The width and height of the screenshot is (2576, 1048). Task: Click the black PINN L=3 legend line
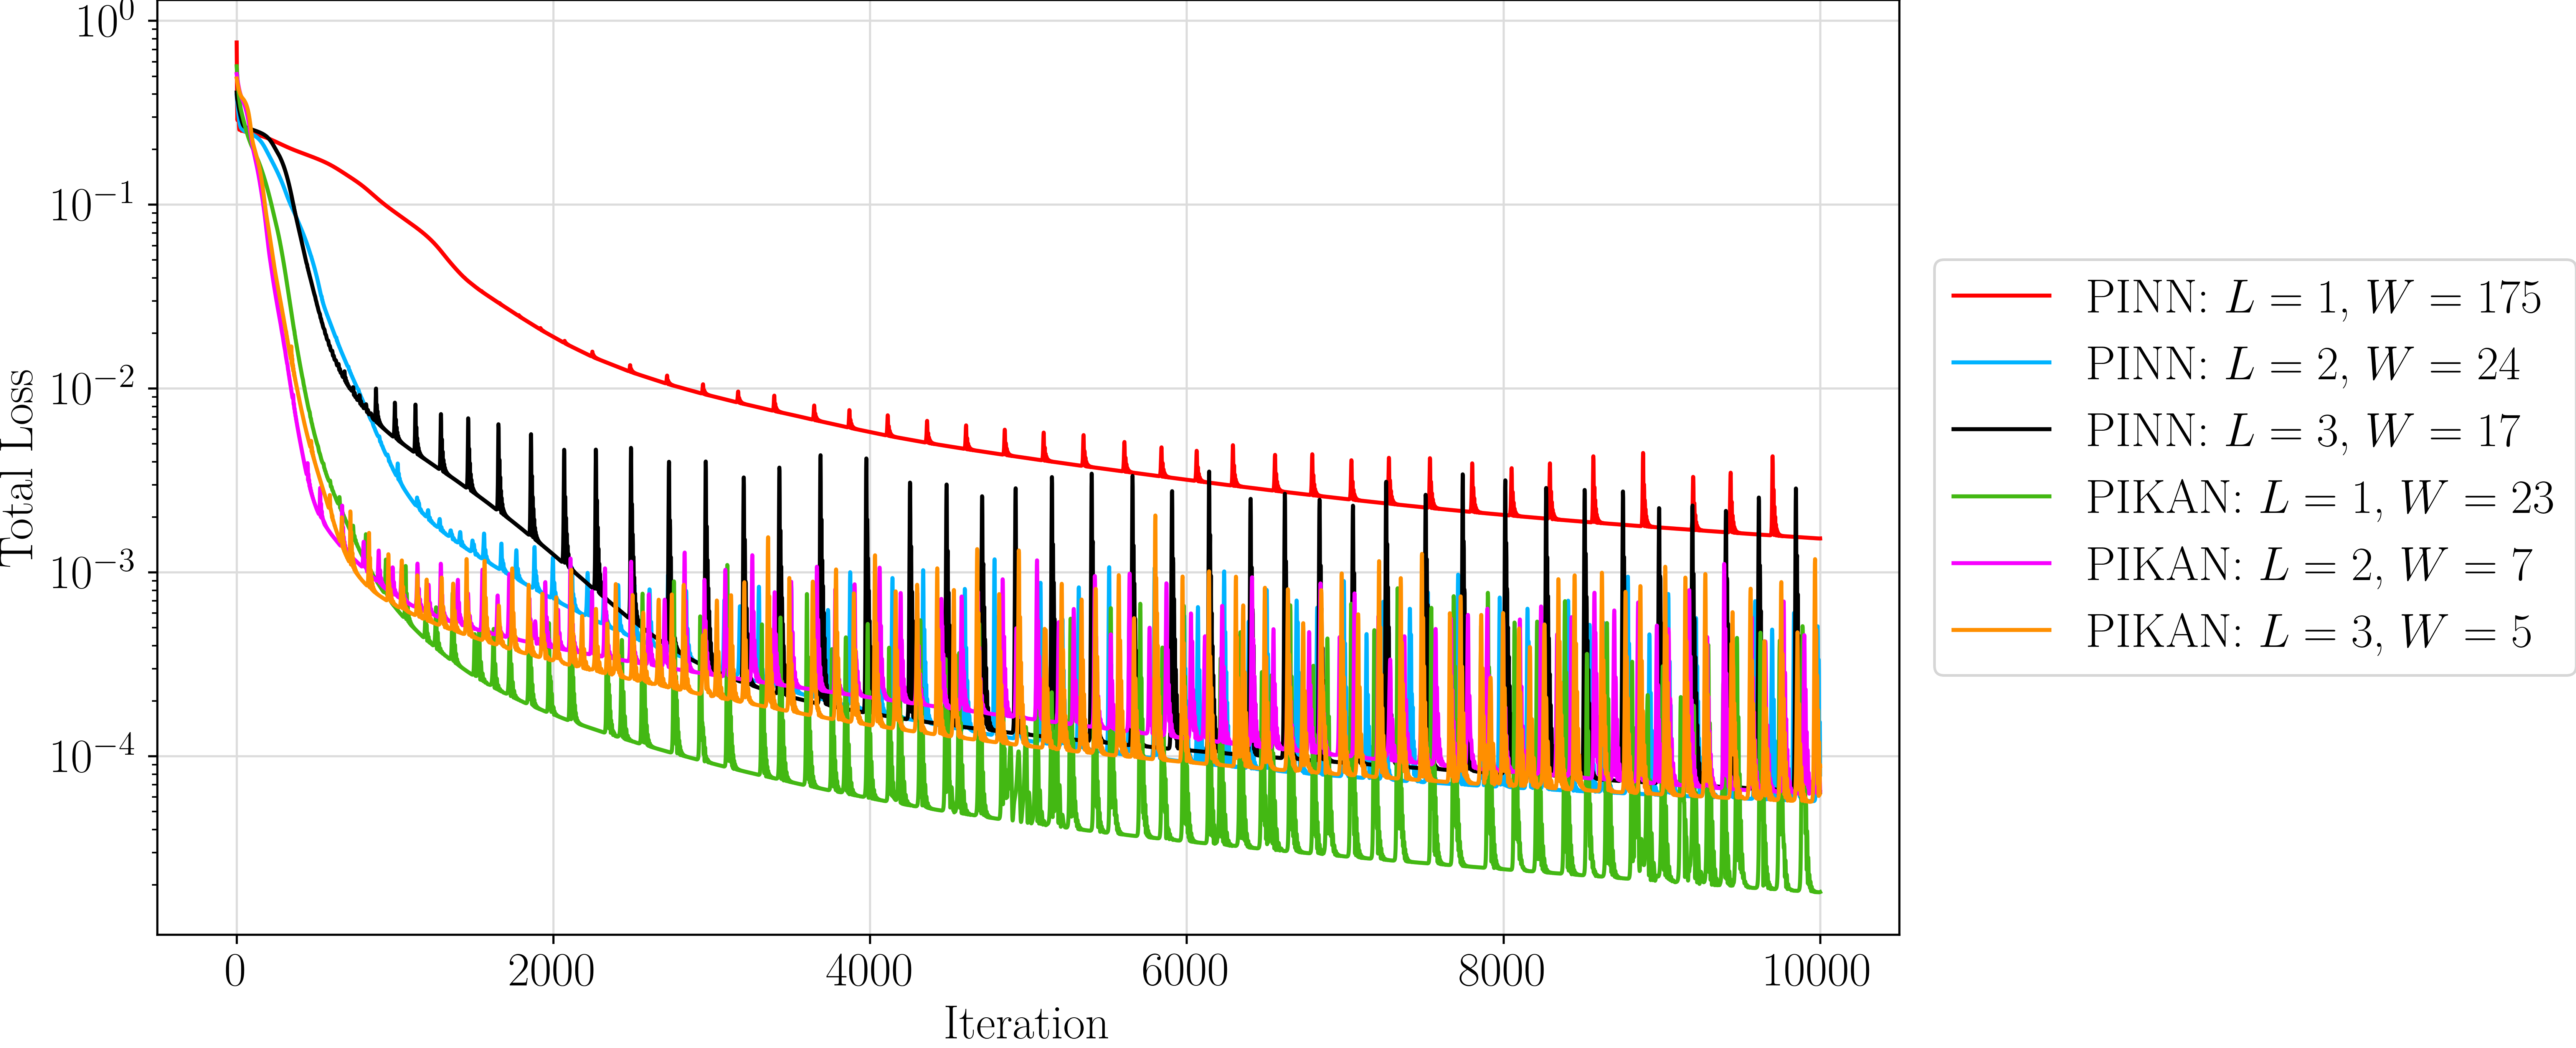pyautogui.click(x=2001, y=429)
